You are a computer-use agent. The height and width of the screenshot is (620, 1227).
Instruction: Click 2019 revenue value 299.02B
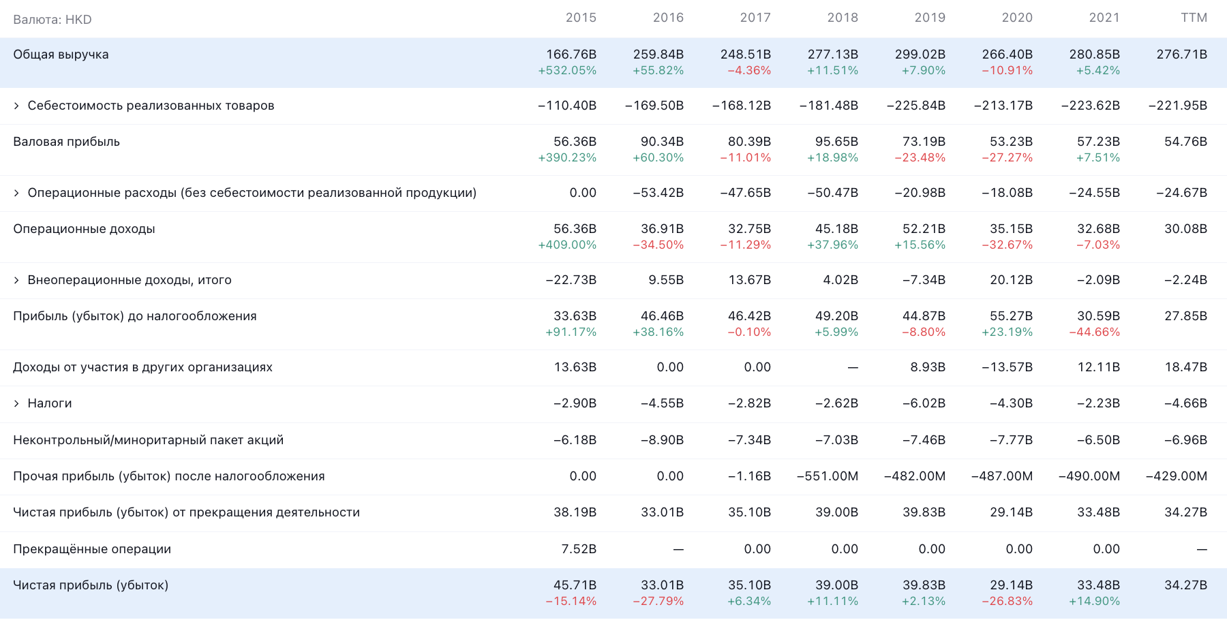920,55
